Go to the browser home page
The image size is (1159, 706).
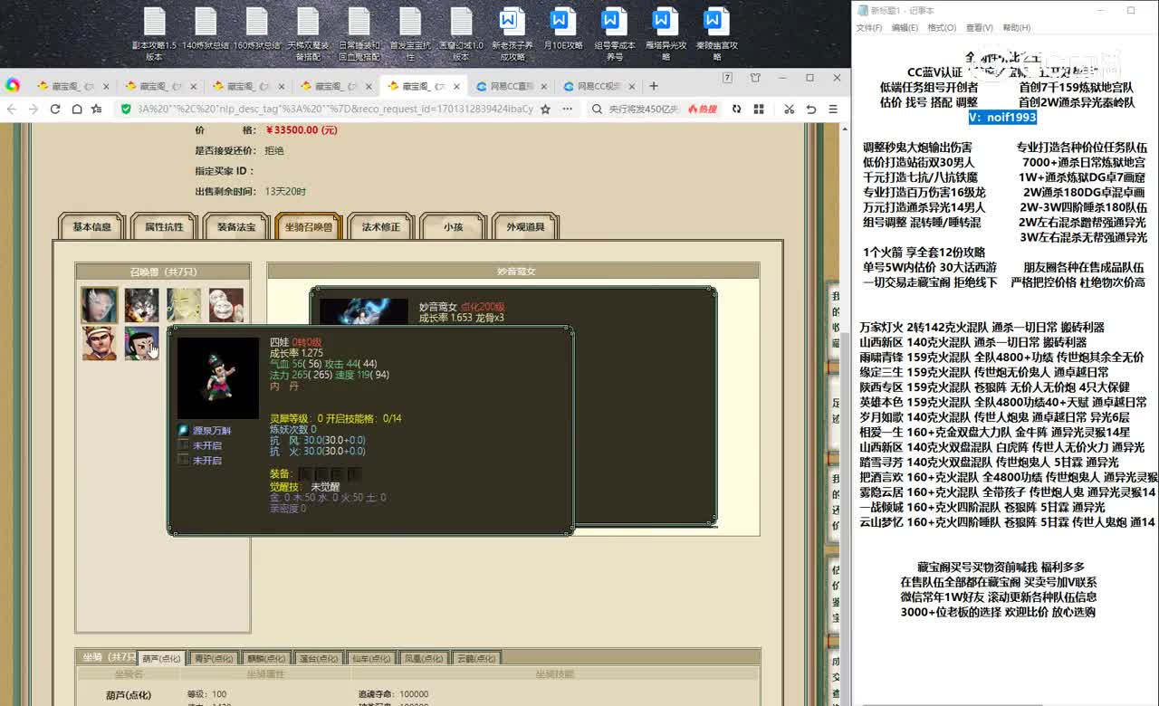pos(77,109)
